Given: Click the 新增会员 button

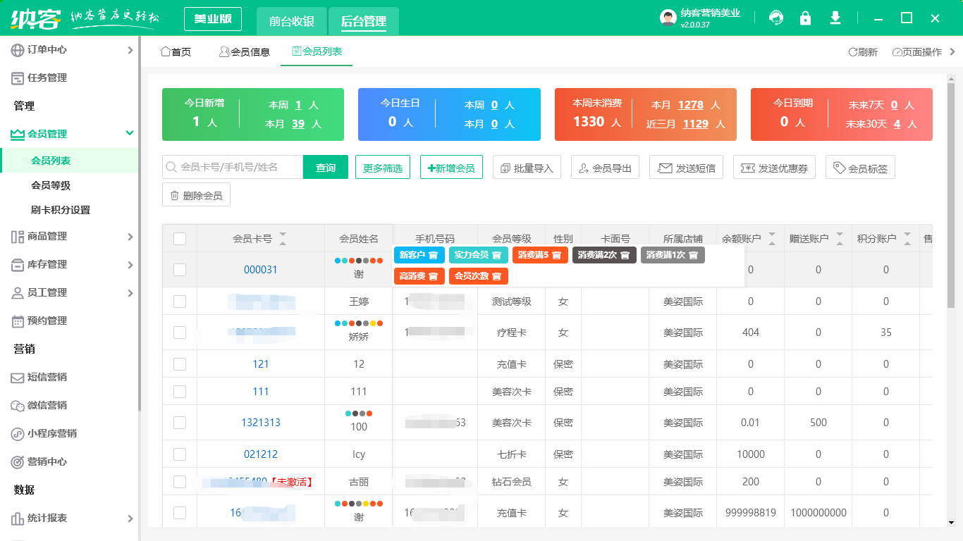Looking at the screenshot, I should coord(451,168).
